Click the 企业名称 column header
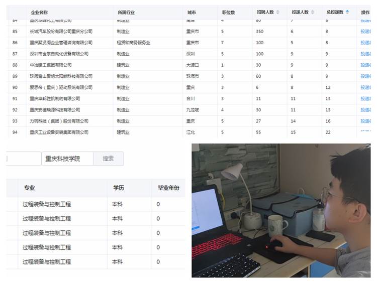This screenshot has height=282, width=377. click(x=39, y=12)
